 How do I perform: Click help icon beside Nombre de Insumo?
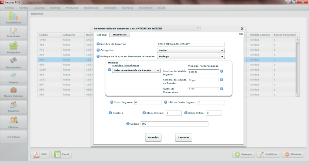[x=98, y=44]
